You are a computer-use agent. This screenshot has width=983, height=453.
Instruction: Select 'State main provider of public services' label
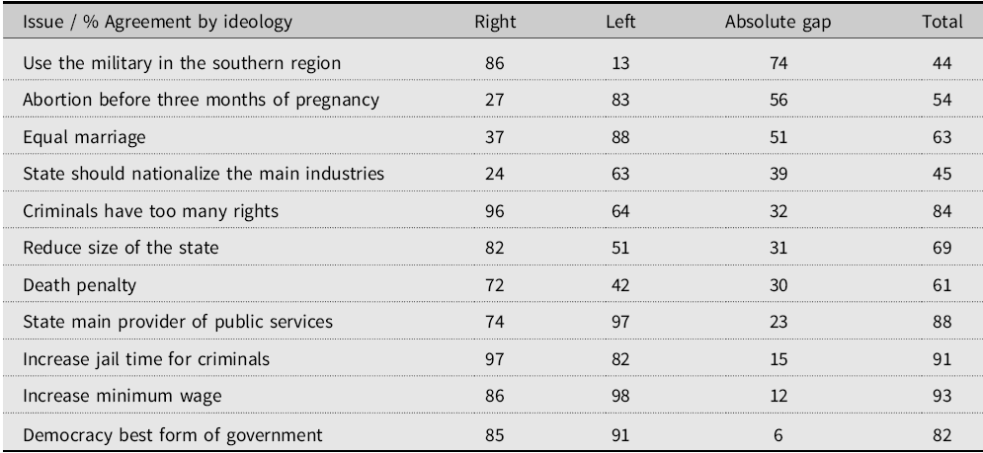coord(178,322)
